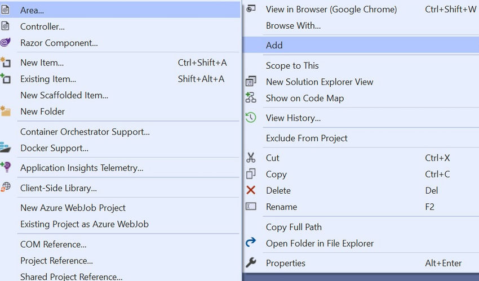Choose View in Browser (Google Chrome)
The height and width of the screenshot is (281, 479).
click(x=361, y=10)
